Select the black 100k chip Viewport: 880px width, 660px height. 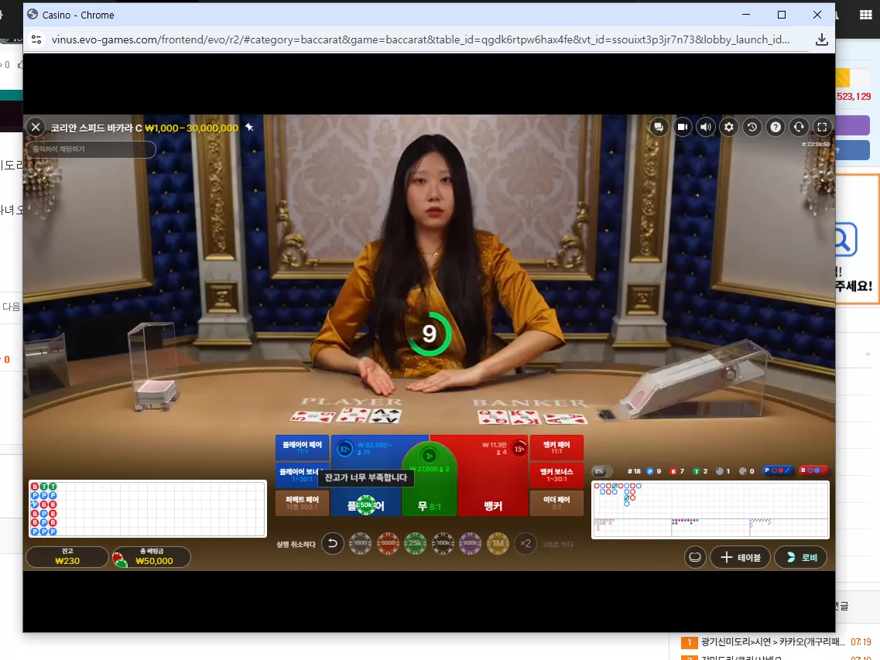click(443, 543)
